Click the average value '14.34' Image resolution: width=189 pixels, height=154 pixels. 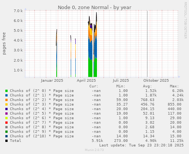click(x=149, y=136)
